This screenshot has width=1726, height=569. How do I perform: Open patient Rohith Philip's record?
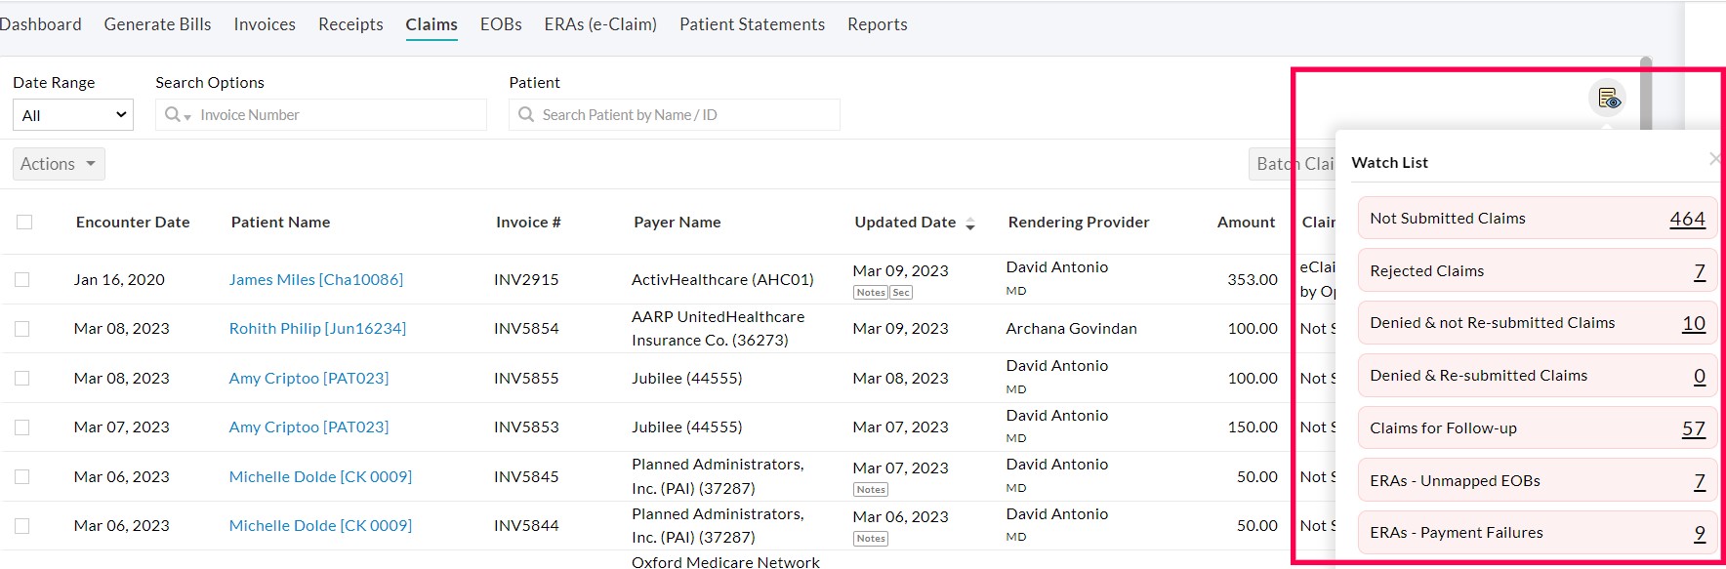click(x=317, y=328)
